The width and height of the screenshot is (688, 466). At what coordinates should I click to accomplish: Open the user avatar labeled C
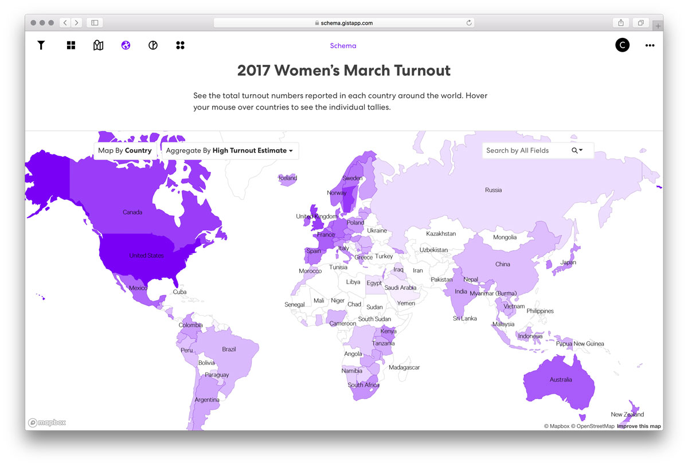click(622, 45)
